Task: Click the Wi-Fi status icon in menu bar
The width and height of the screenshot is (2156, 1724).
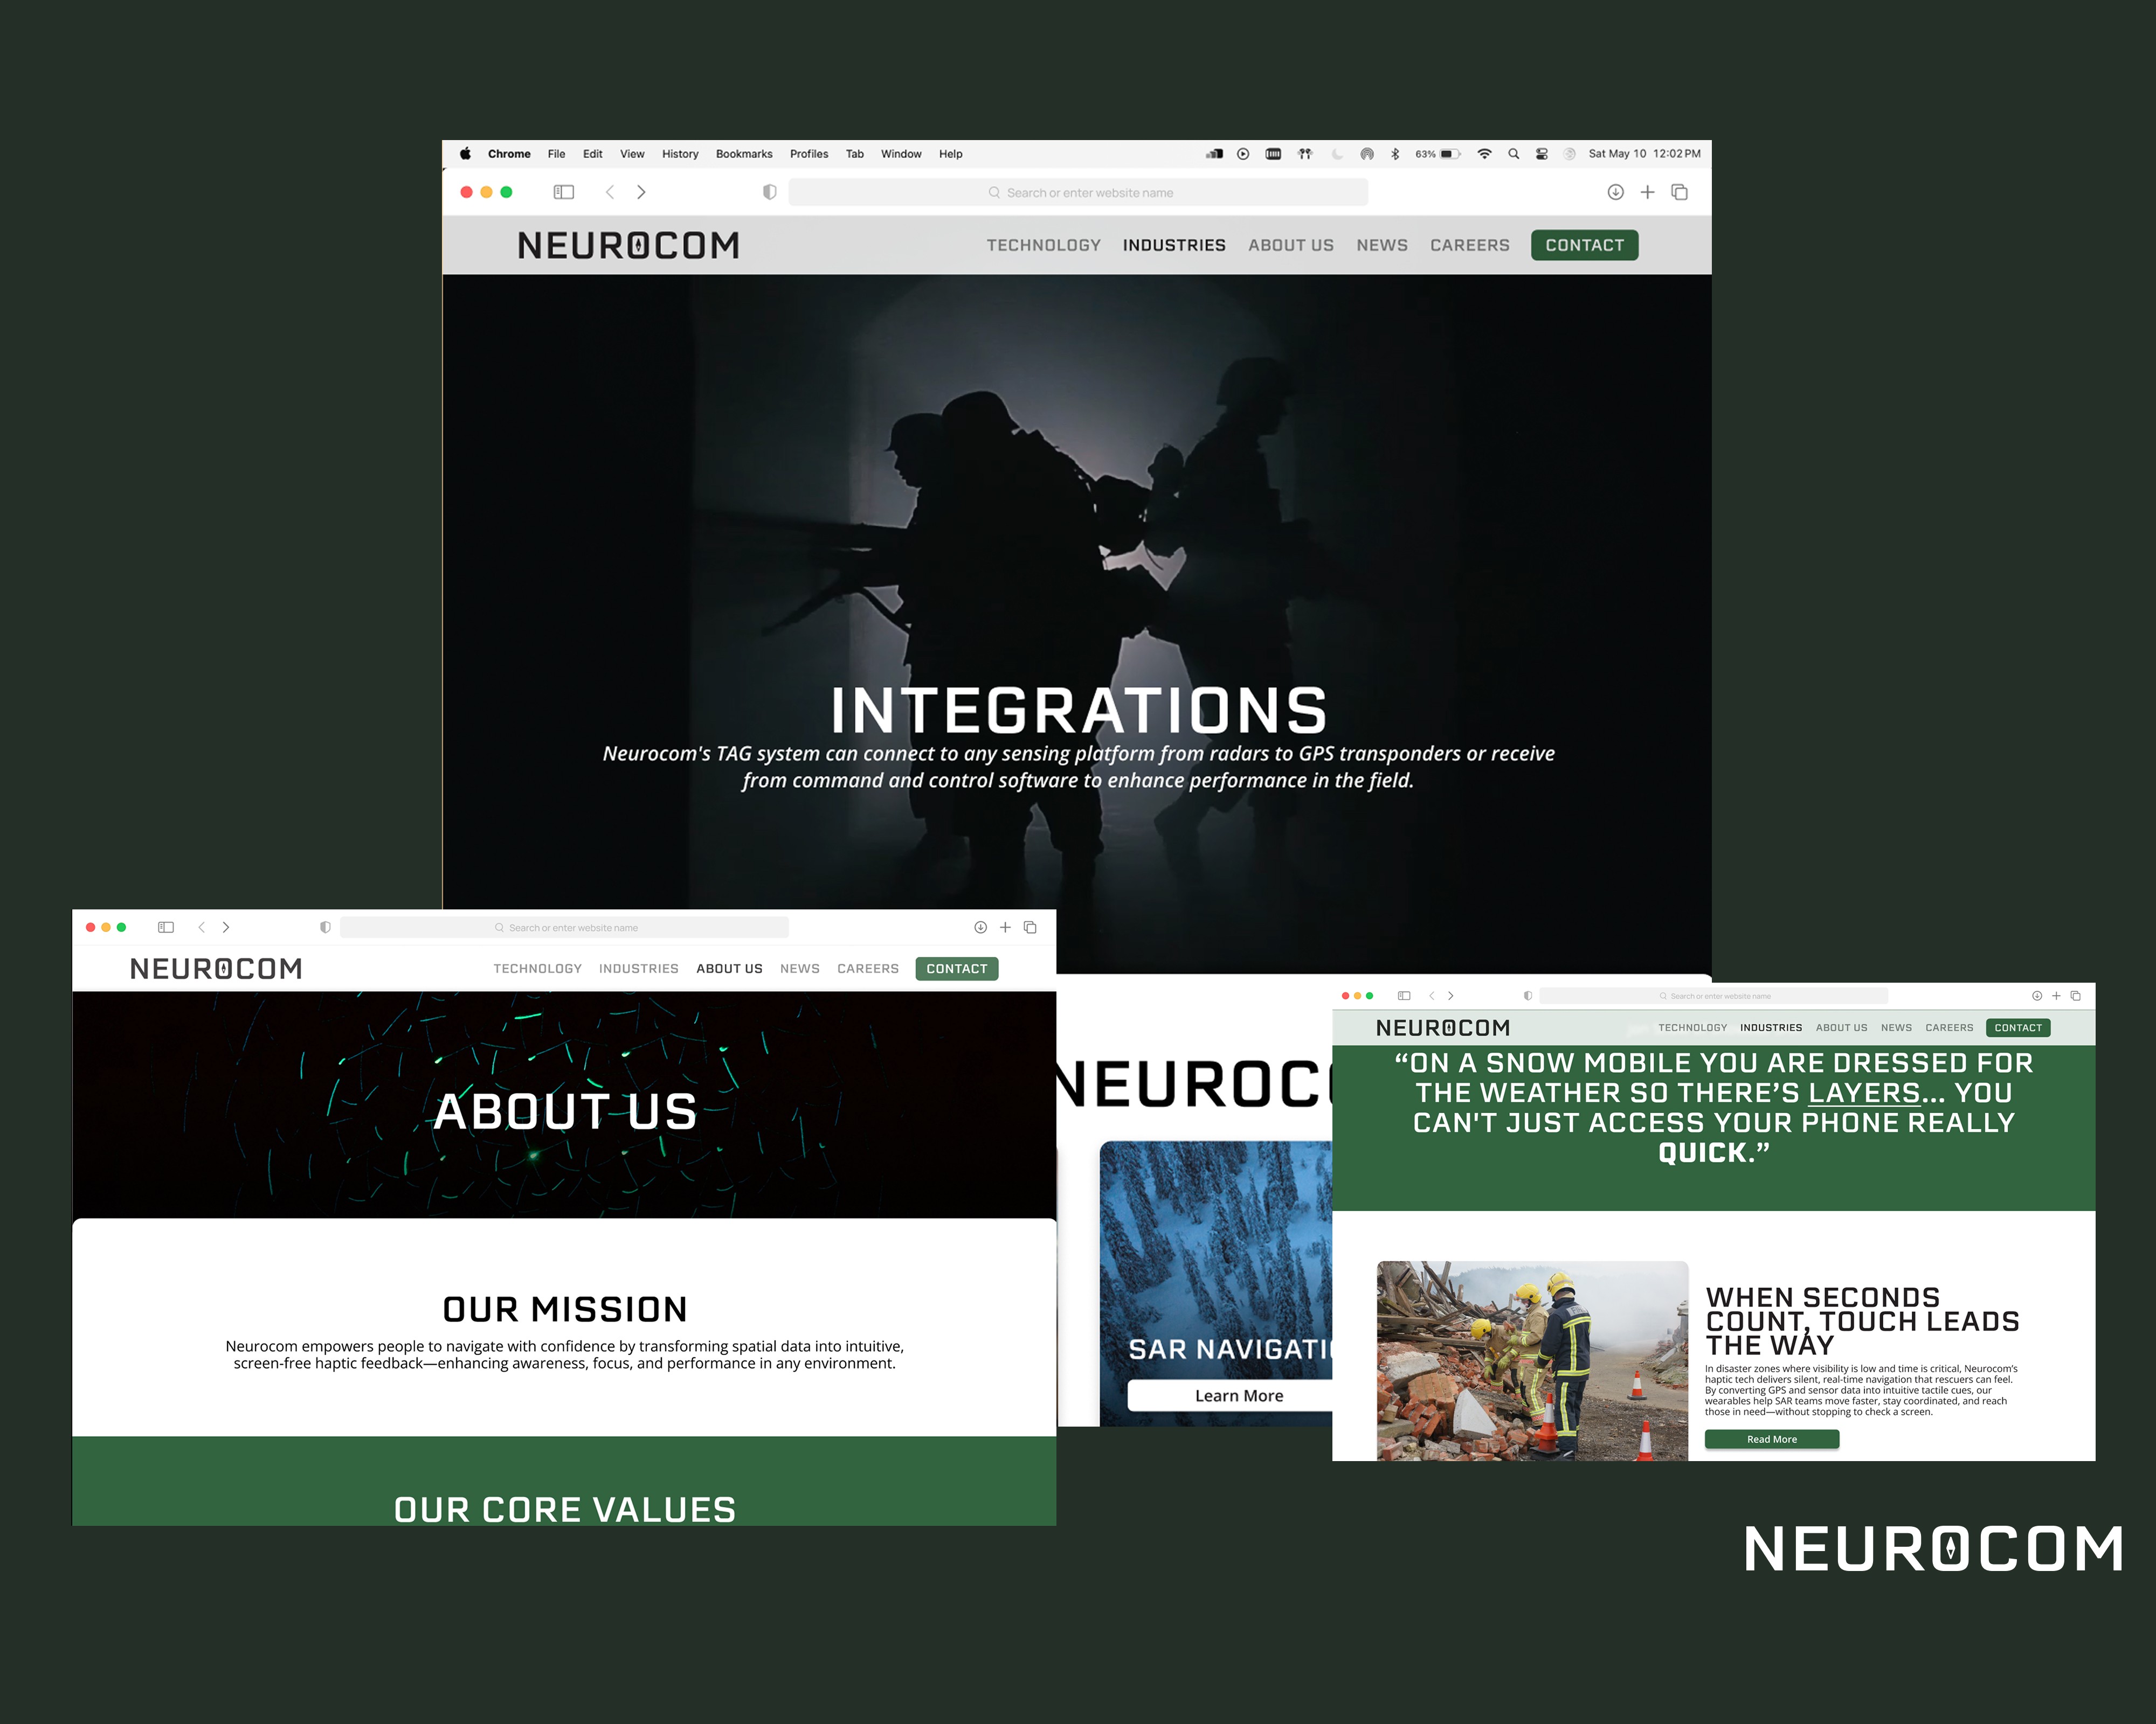Action: pos(1484,154)
